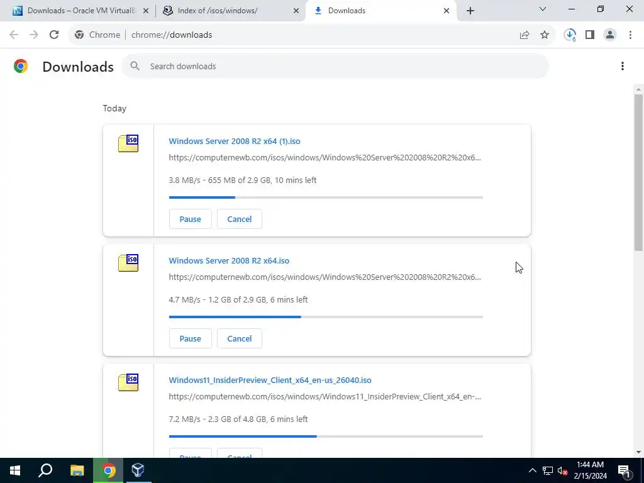Click the page vertical scrollbar thumb

(639, 172)
